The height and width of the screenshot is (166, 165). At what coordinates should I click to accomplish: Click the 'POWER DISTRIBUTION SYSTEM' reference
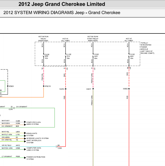(x=36, y=158)
